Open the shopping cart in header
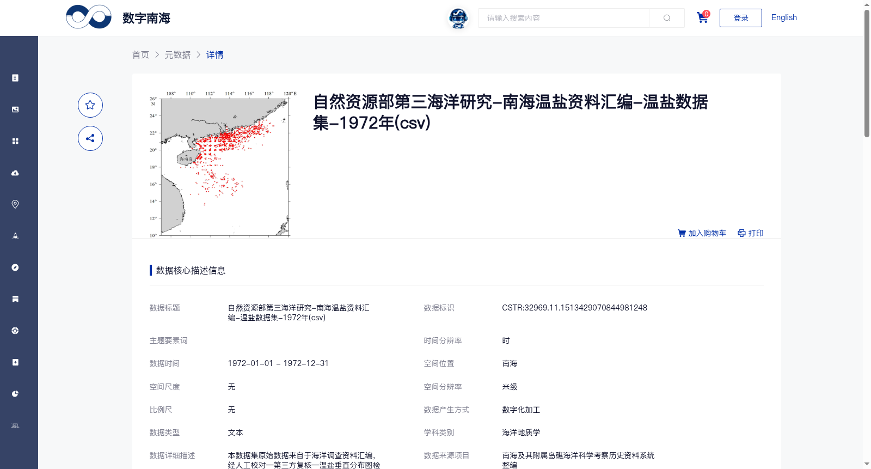 click(x=703, y=18)
